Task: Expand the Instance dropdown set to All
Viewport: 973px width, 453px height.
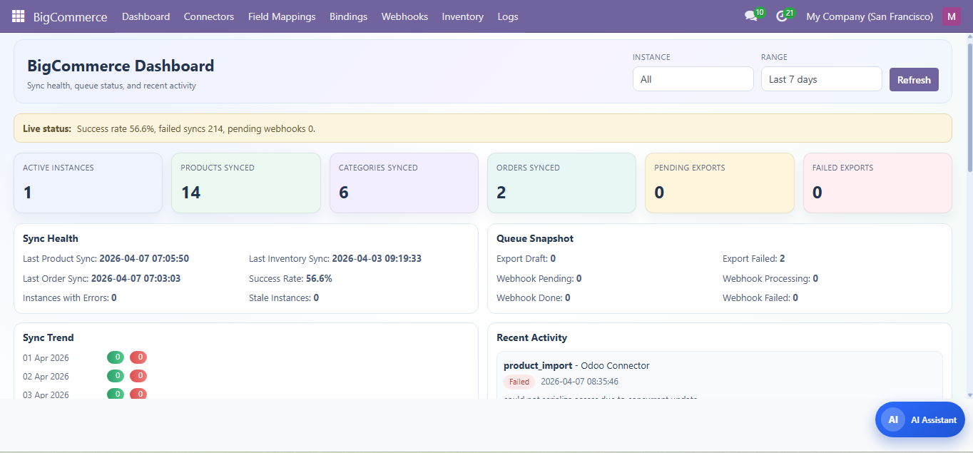Action: pos(693,79)
